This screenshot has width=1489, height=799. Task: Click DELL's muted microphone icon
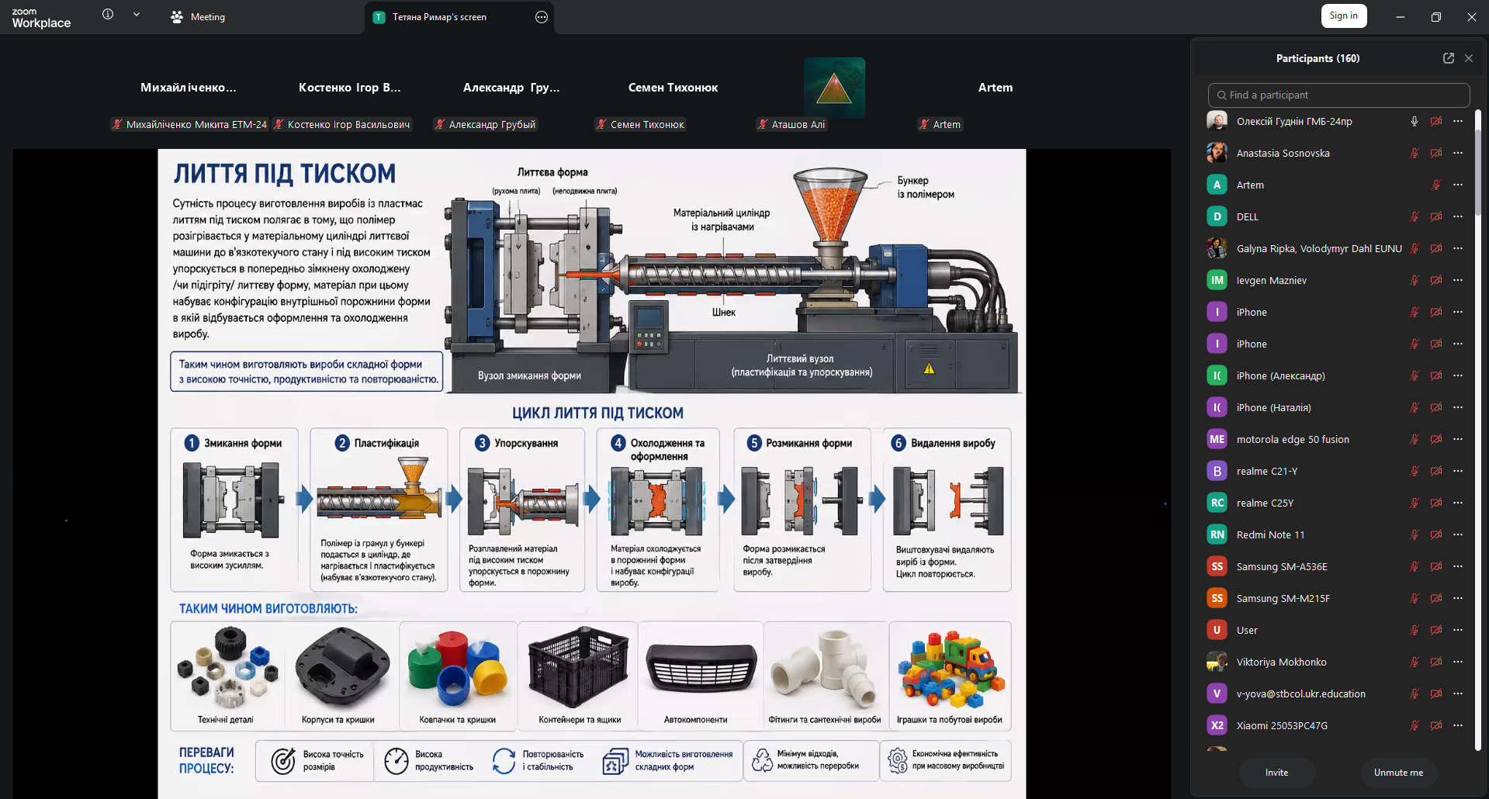[1415, 216]
